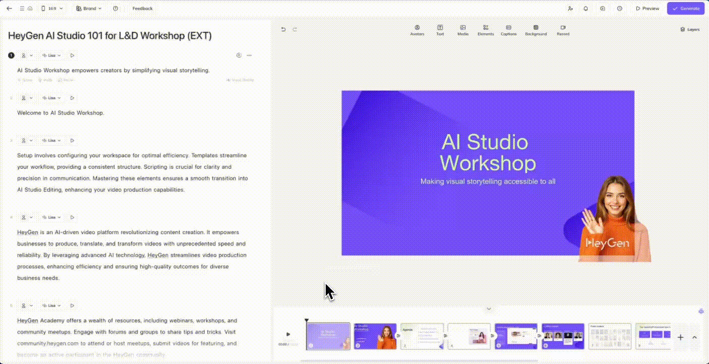
Task: Open the comments icon beside the bell
Action: [x=602, y=9]
